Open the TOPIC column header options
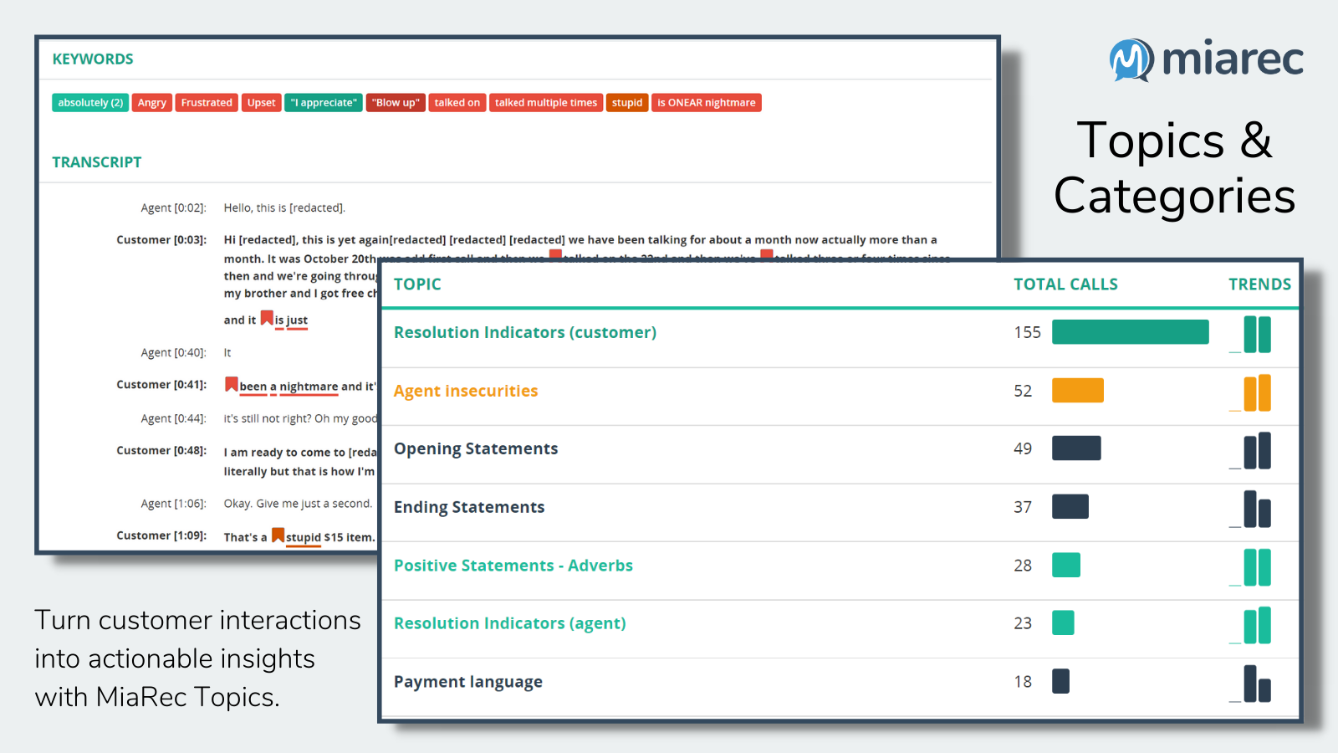The width and height of the screenshot is (1338, 753). click(417, 284)
